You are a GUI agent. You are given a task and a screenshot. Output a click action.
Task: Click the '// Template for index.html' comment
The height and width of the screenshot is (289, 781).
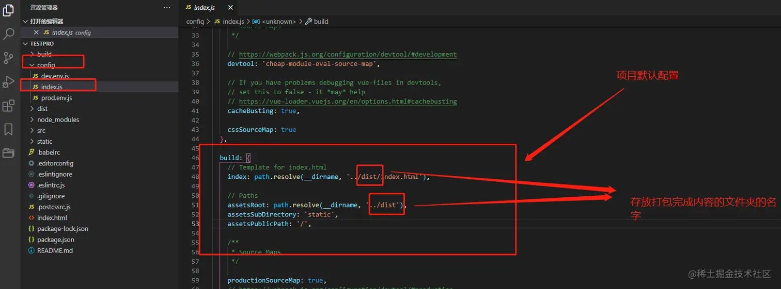pyautogui.click(x=277, y=167)
